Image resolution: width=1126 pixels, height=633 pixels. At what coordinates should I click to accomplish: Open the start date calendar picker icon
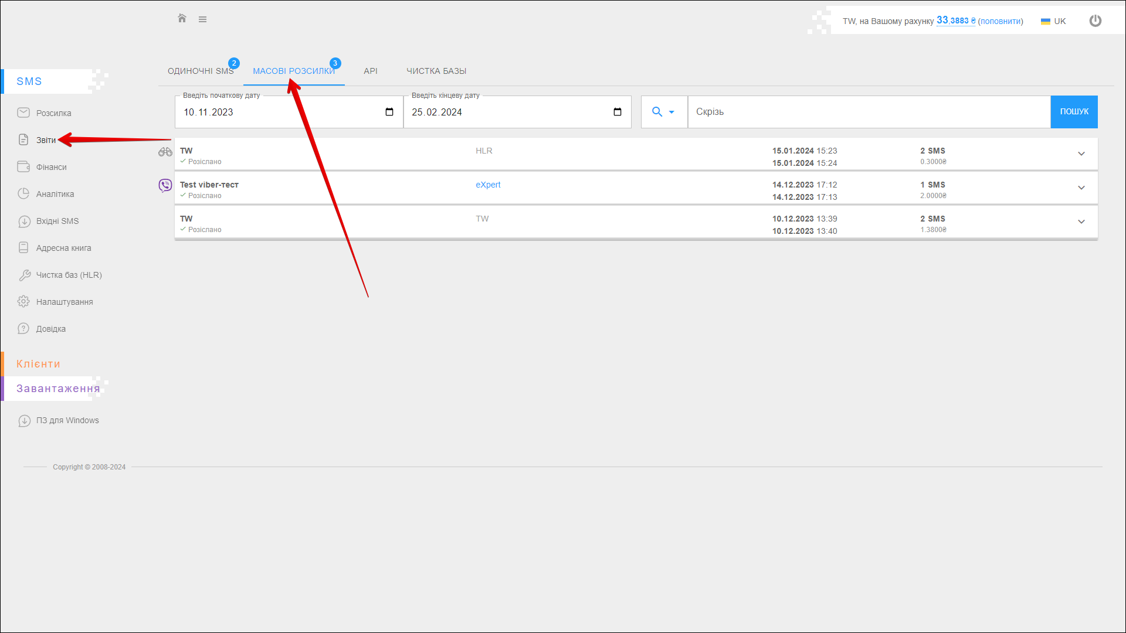coord(389,112)
